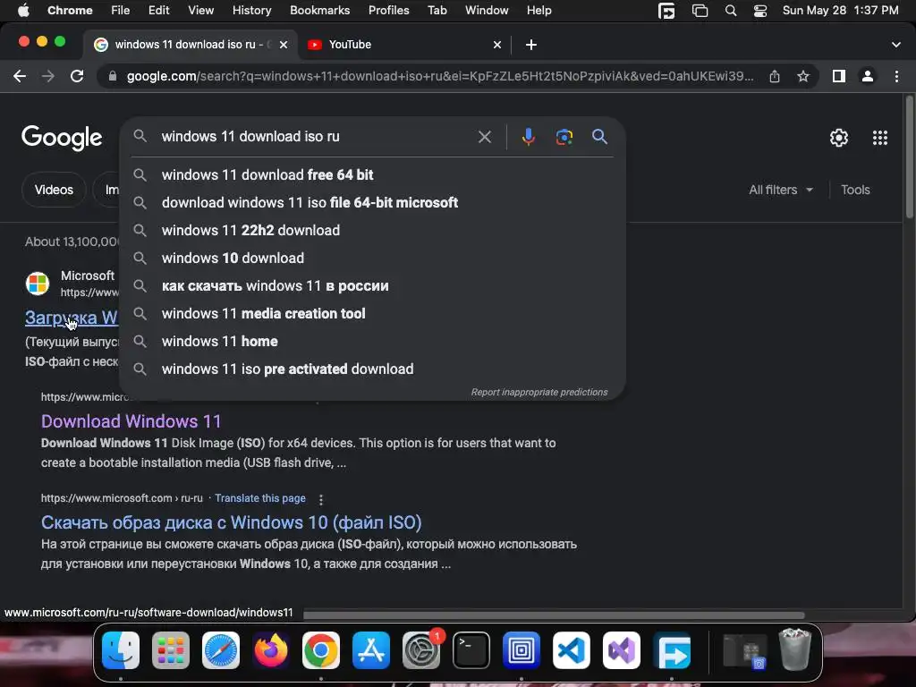Image resolution: width=916 pixels, height=687 pixels.
Task: Click the vertical page scrollbar
Action: pos(909,157)
